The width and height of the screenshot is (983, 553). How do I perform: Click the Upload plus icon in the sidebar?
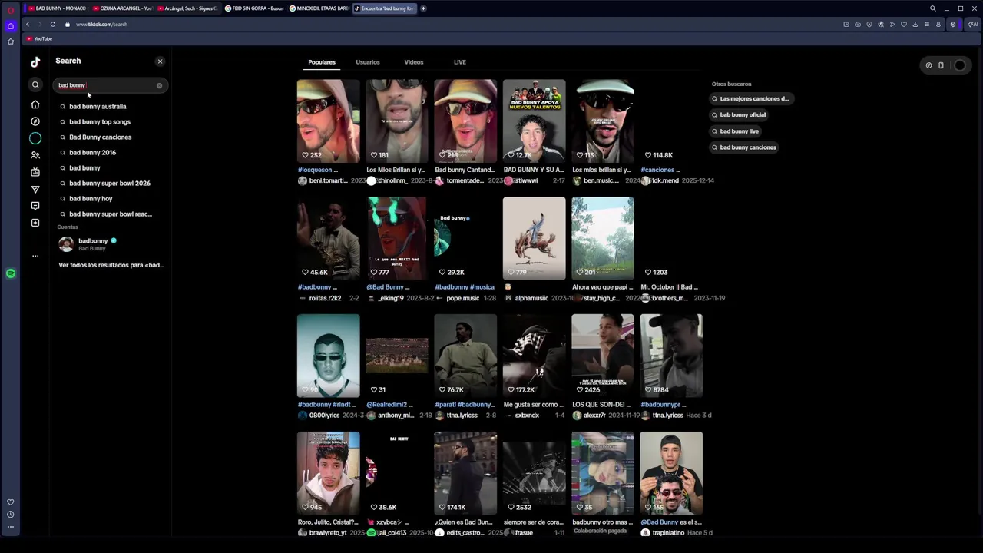click(x=35, y=223)
